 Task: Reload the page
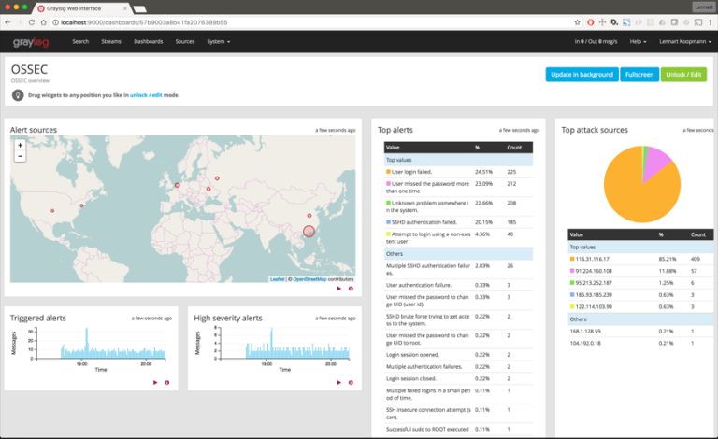point(32,22)
